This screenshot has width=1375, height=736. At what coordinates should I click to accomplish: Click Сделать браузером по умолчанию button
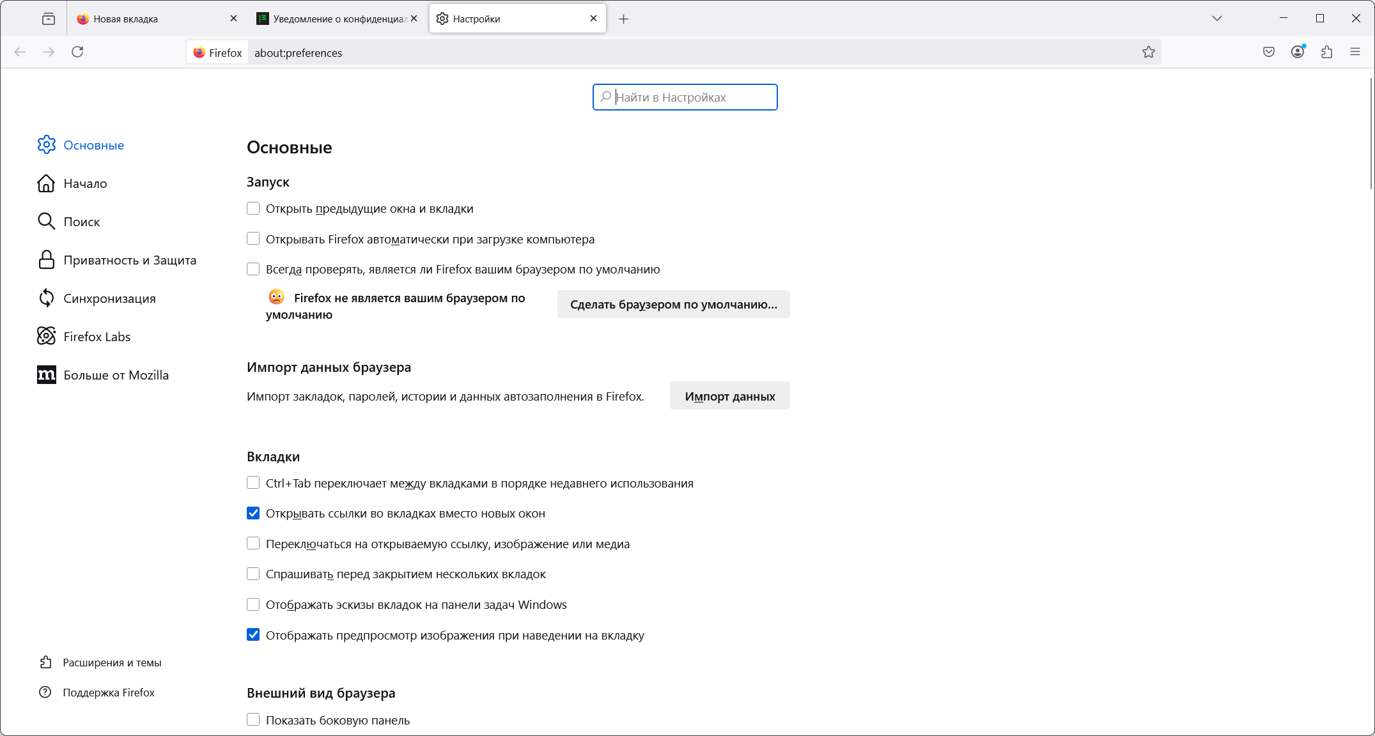coord(674,304)
